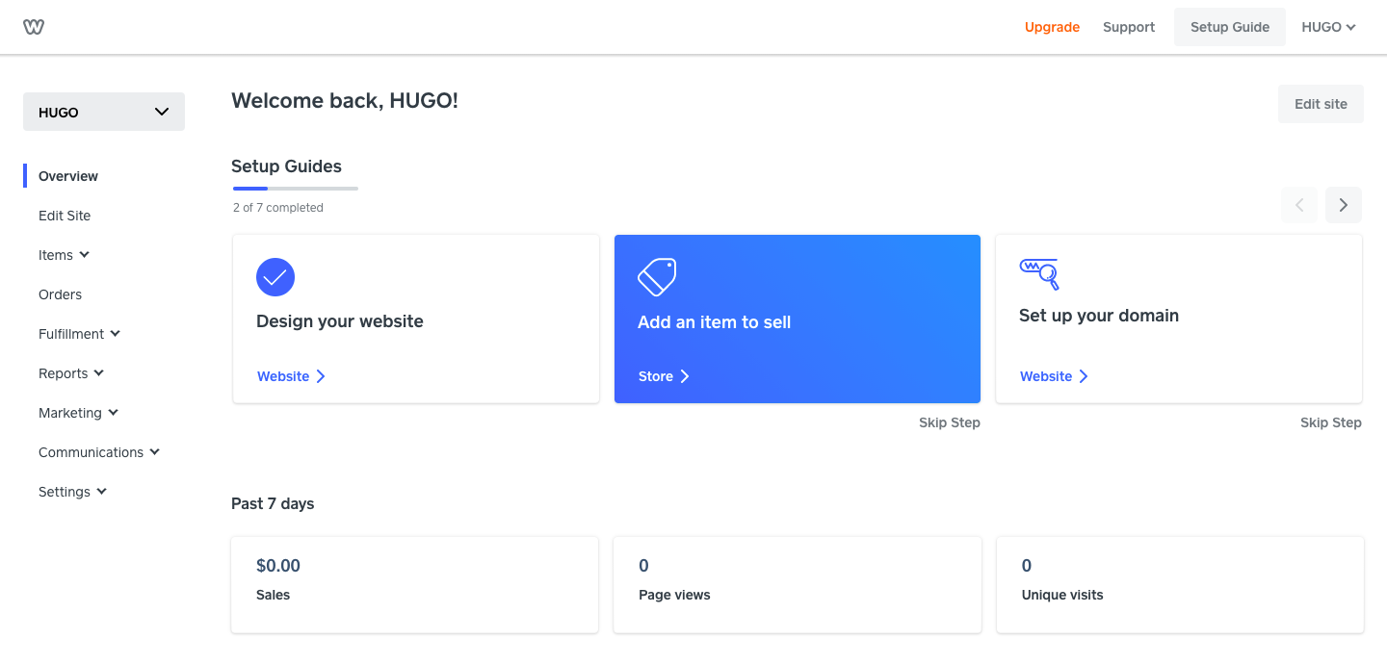
Task: Click the price tag icon on Add an item
Action: coord(656,276)
